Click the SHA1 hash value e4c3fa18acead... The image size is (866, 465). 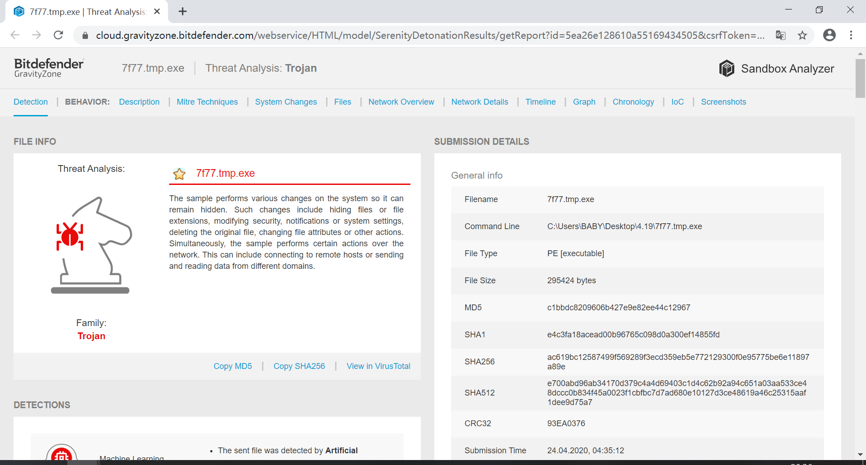click(x=633, y=335)
